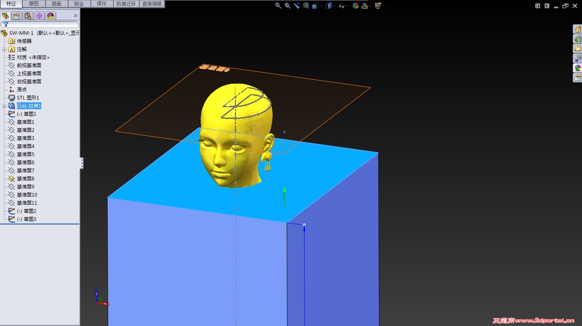Click the feature tree filter input field
The height and width of the screenshot is (326, 582).
click(x=40, y=25)
